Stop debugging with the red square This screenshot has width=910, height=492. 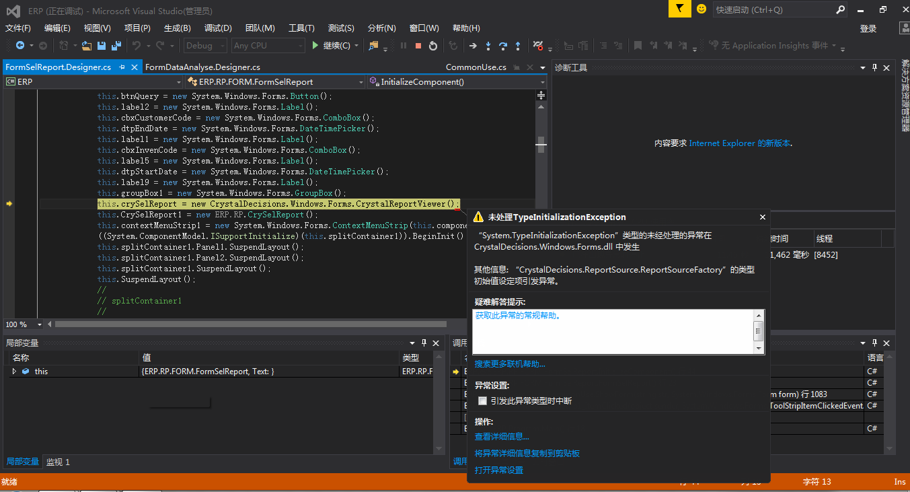coord(418,46)
